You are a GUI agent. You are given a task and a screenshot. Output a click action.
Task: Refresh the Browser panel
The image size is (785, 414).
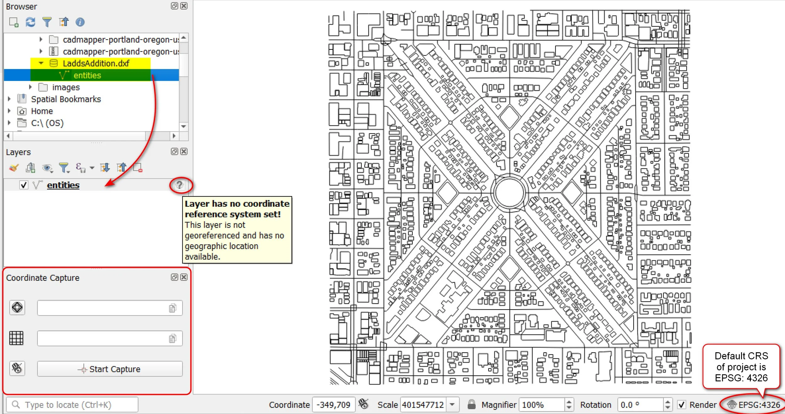tap(30, 23)
